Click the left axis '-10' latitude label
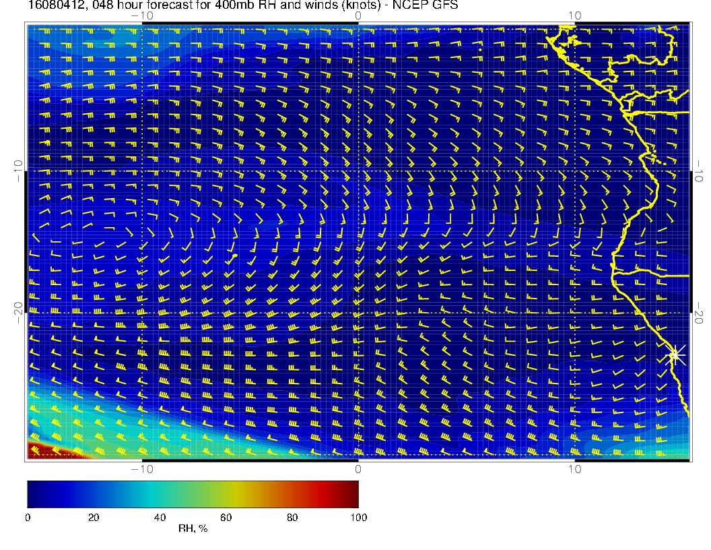Screen dimensions: 711x550 click(x=19, y=171)
